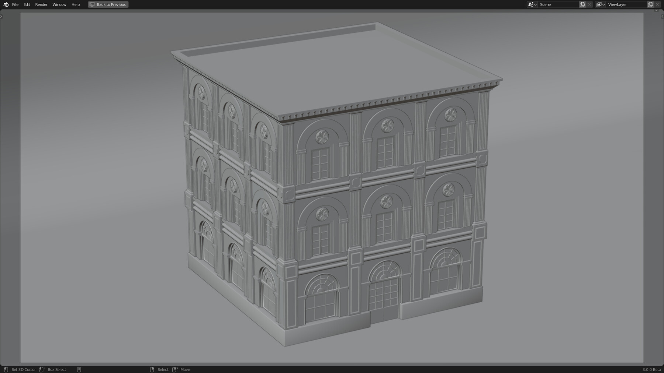The width and height of the screenshot is (664, 373).
Task: Click the Scene name input field
Action: (x=557, y=4)
